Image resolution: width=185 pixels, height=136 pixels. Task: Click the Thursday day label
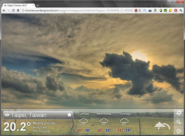[124, 114]
